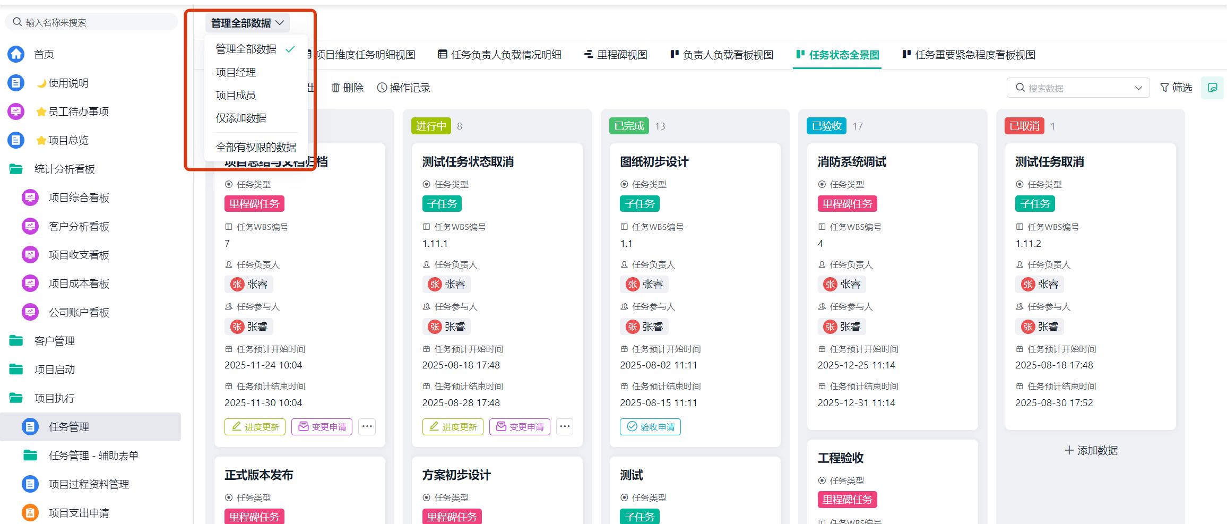The width and height of the screenshot is (1227, 524).
Task: Click the 项目成本看板 icon
Action: coord(30,284)
